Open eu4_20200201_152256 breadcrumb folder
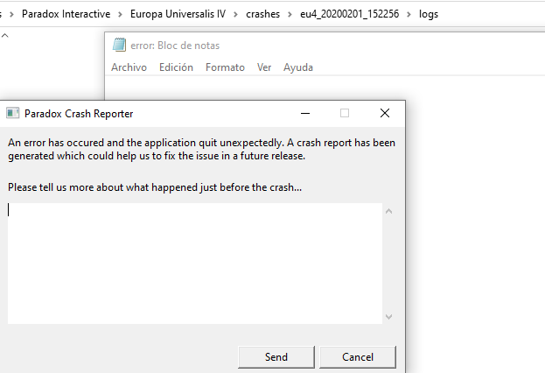The image size is (545, 373). click(350, 14)
